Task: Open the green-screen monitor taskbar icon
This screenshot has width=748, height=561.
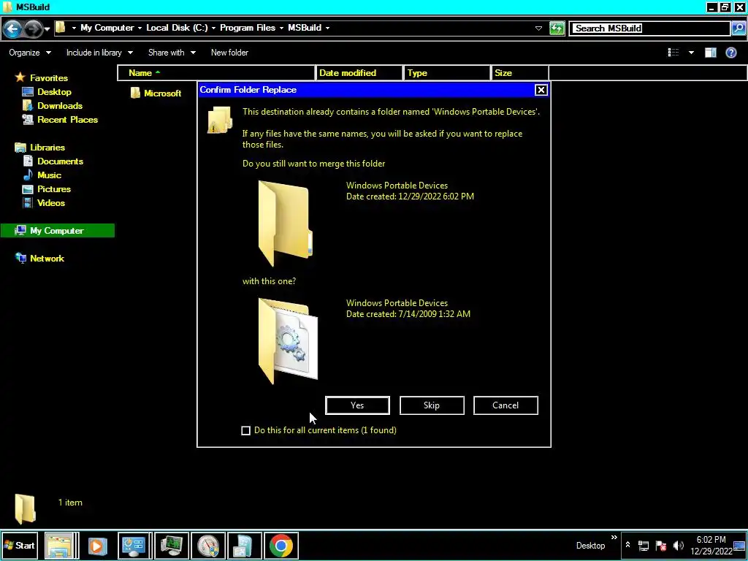Action: click(171, 546)
